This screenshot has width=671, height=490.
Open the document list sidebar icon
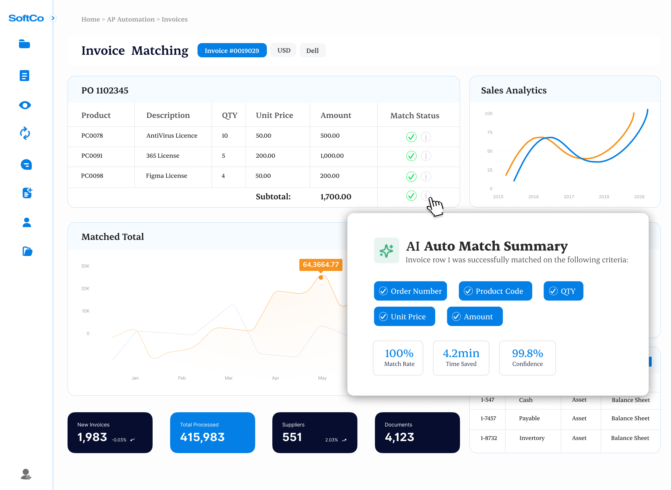pos(24,76)
